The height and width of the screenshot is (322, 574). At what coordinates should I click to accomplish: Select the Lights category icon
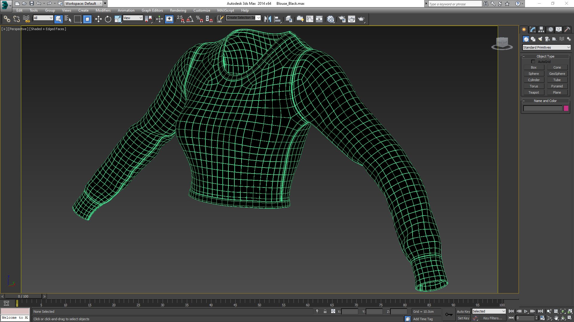(540, 39)
